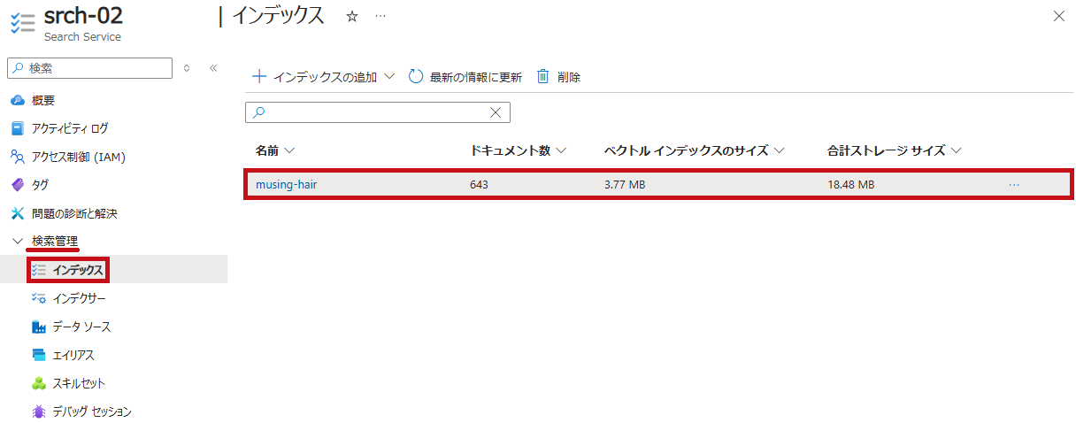This screenshot has height=423, width=1076.
Task: Click the srch-02 service name
Action: (83, 15)
